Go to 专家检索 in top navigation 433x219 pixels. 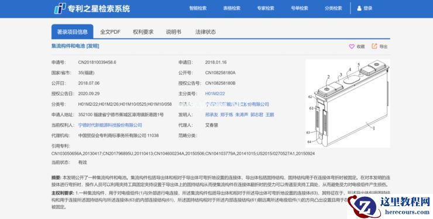click(266, 8)
